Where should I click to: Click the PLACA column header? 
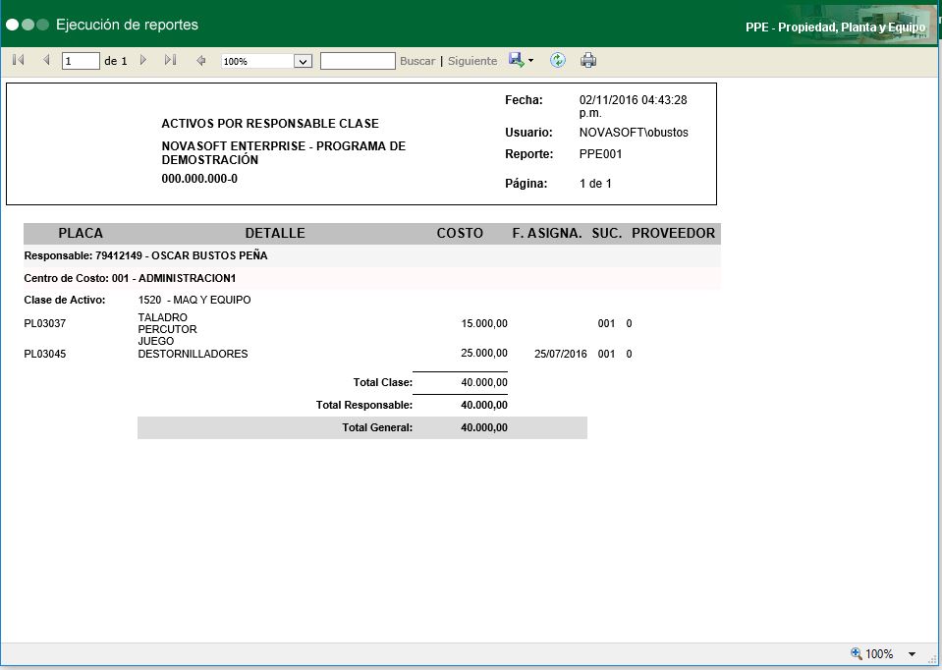click(81, 233)
